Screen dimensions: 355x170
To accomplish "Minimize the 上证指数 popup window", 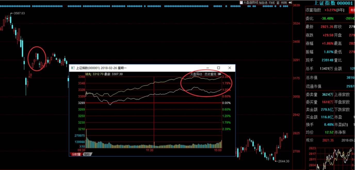I will click(207, 68).
